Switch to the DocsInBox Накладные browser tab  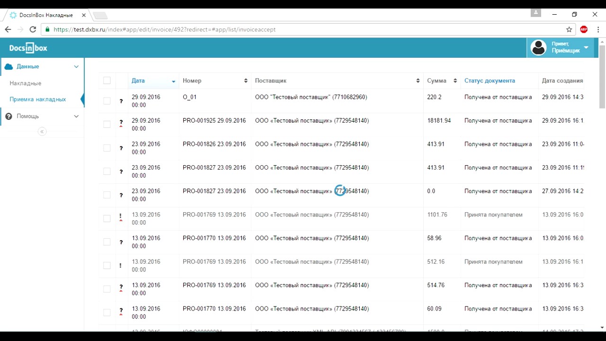click(x=46, y=15)
